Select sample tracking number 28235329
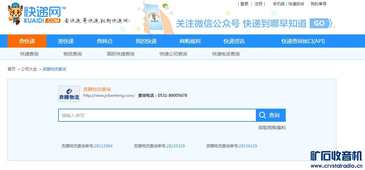 click(176, 146)
